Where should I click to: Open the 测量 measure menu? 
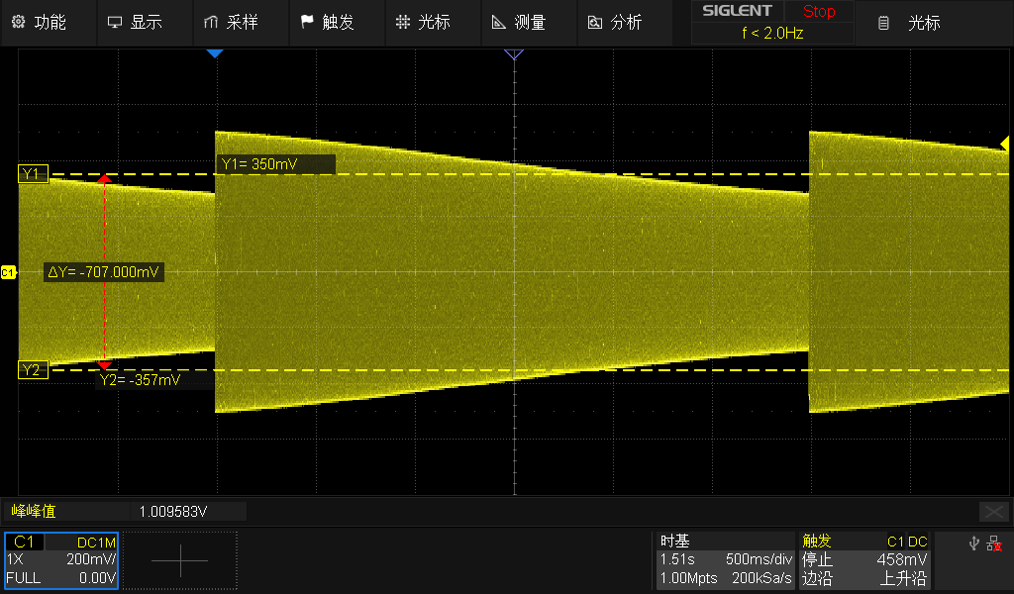529,23
